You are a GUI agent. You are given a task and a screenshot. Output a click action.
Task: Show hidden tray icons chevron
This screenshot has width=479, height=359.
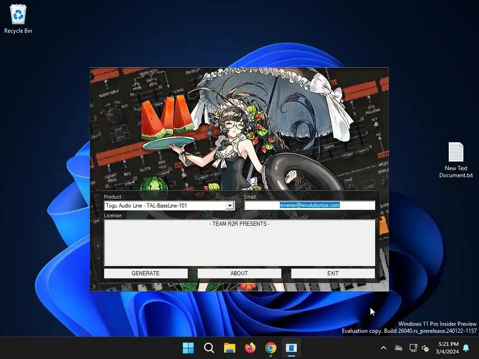pos(384,348)
